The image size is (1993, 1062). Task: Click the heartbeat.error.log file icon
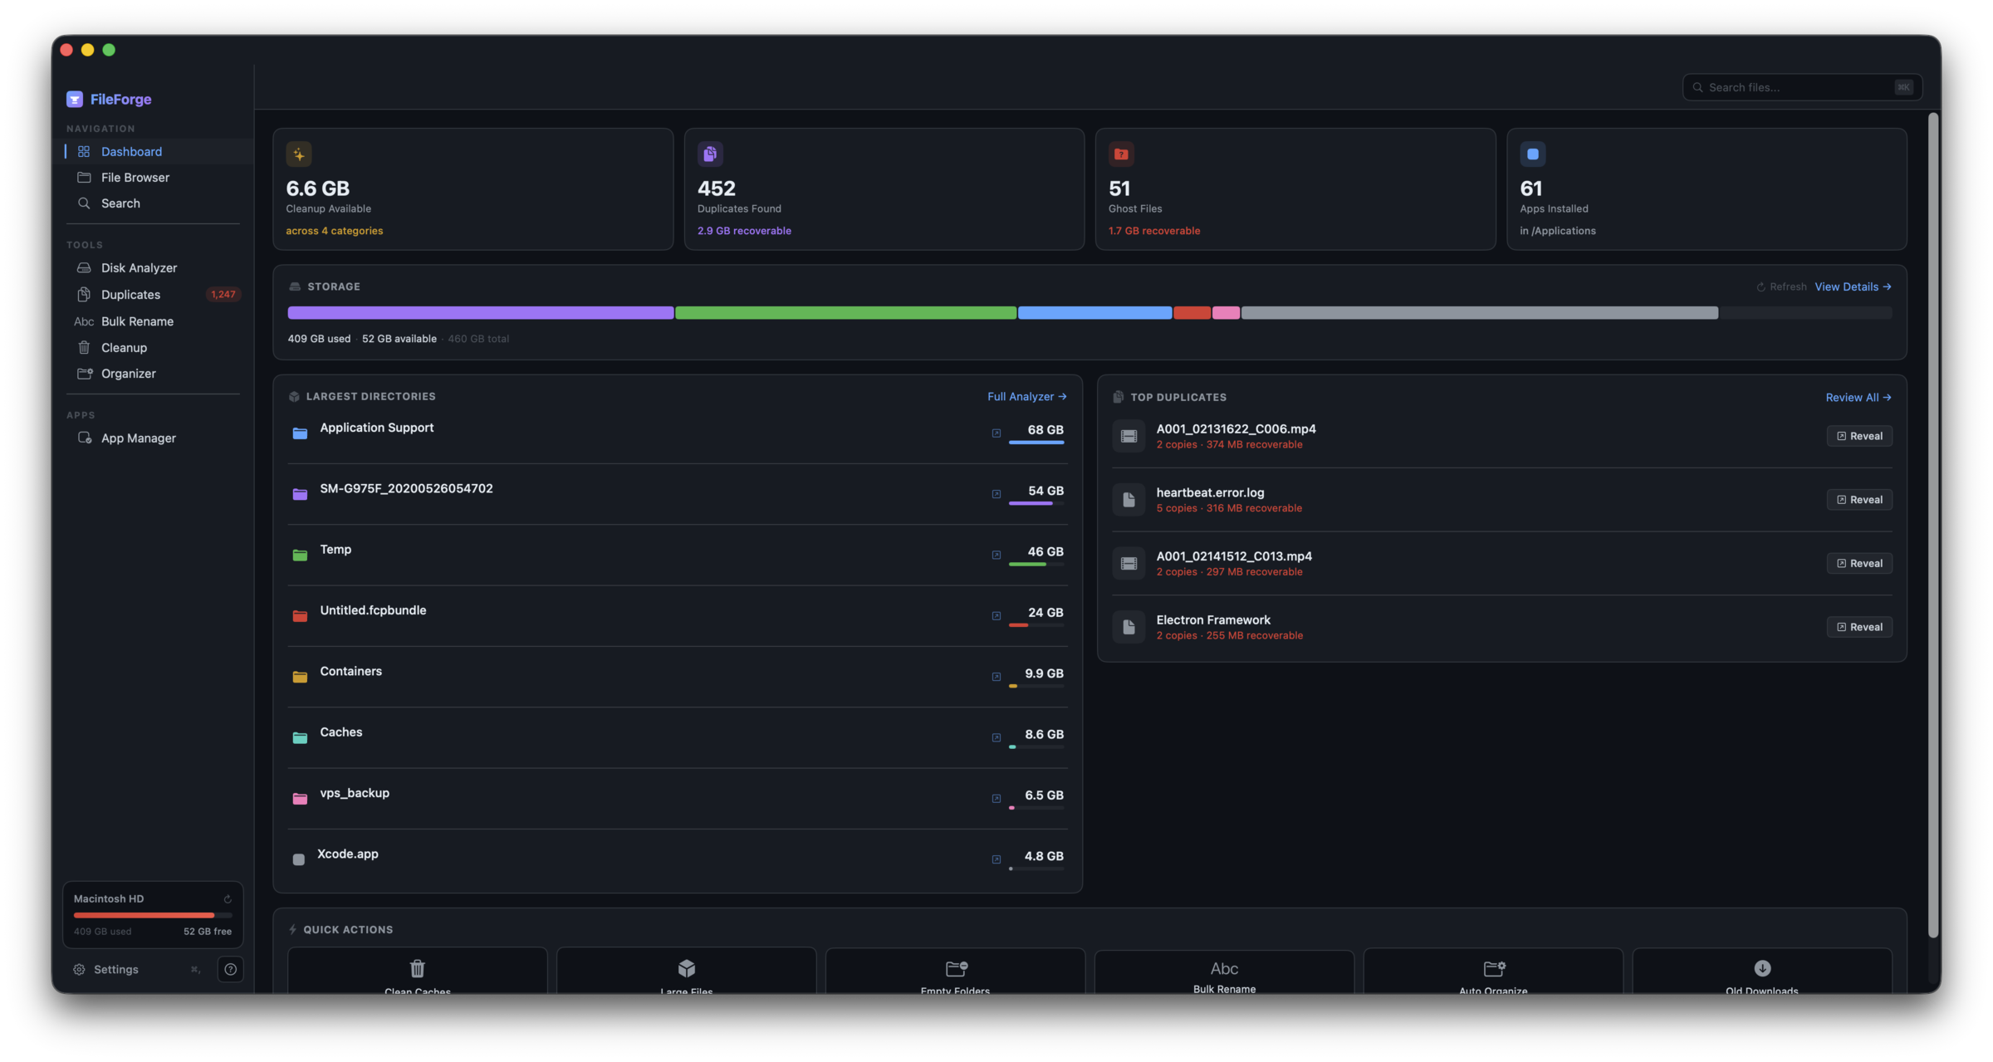pyautogui.click(x=1129, y=500)
